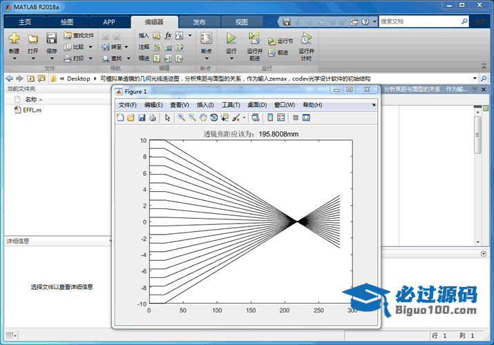
Task: Open Figure 1 编辑(E) menu
Action: [153, 105]
